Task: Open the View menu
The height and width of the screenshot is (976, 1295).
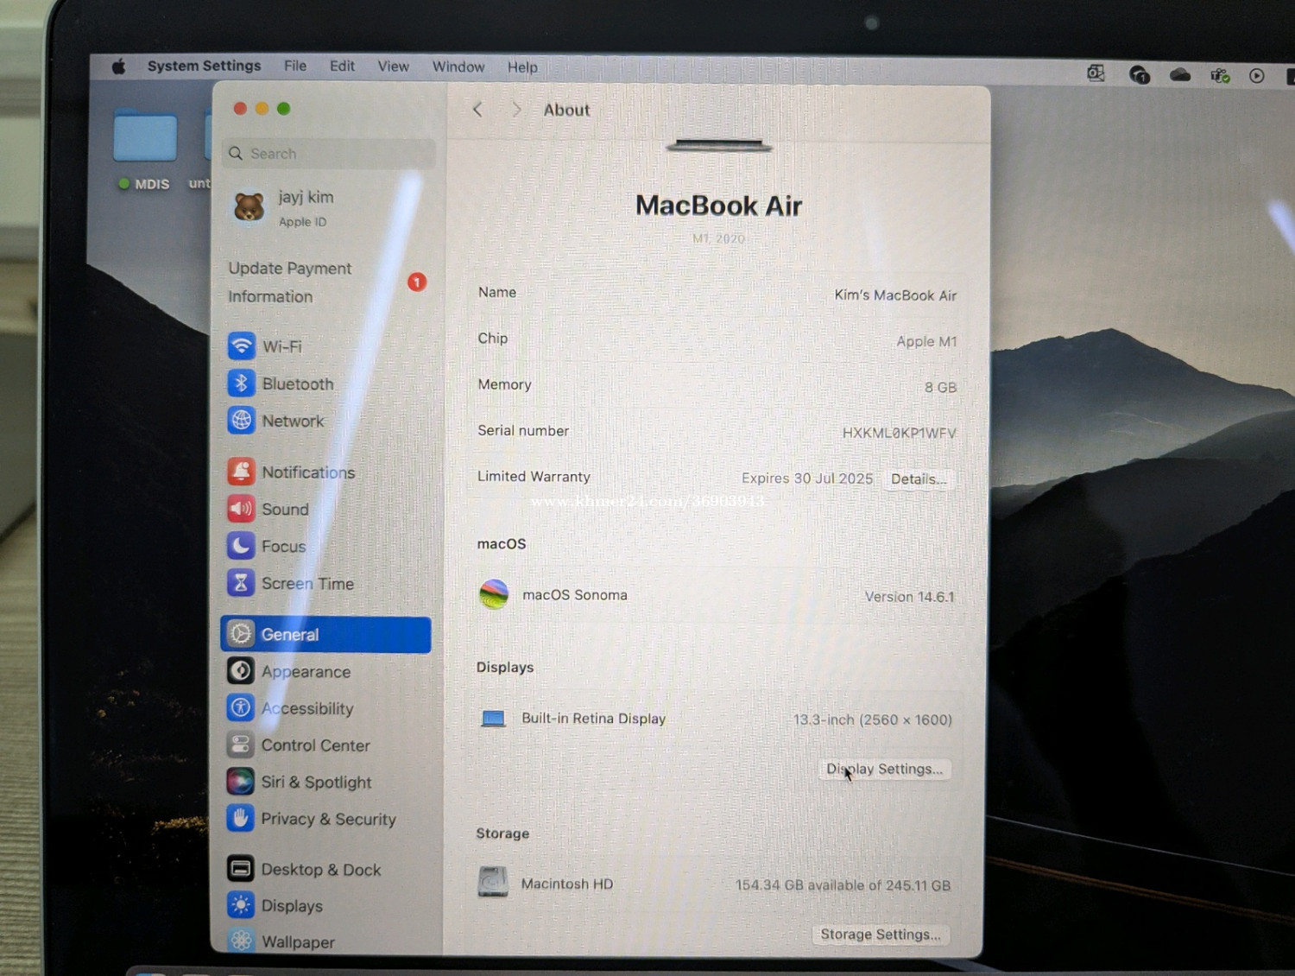Action: point(393,67)
